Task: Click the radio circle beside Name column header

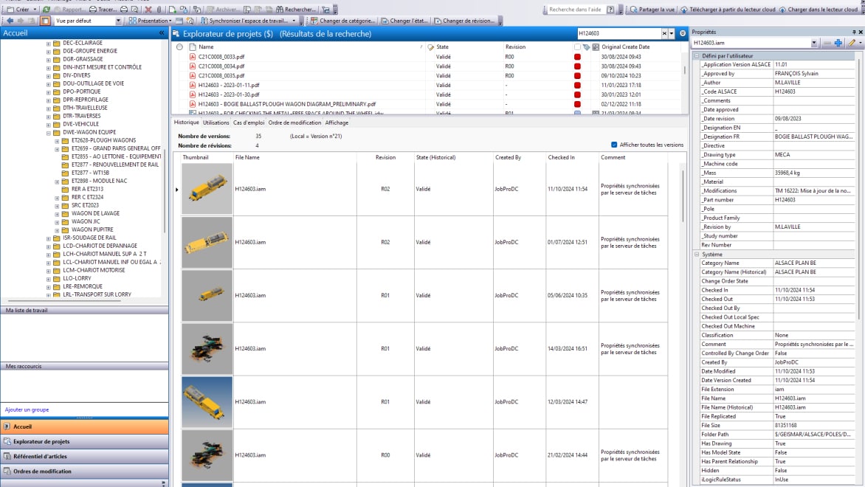Action: tap(179, 47)
